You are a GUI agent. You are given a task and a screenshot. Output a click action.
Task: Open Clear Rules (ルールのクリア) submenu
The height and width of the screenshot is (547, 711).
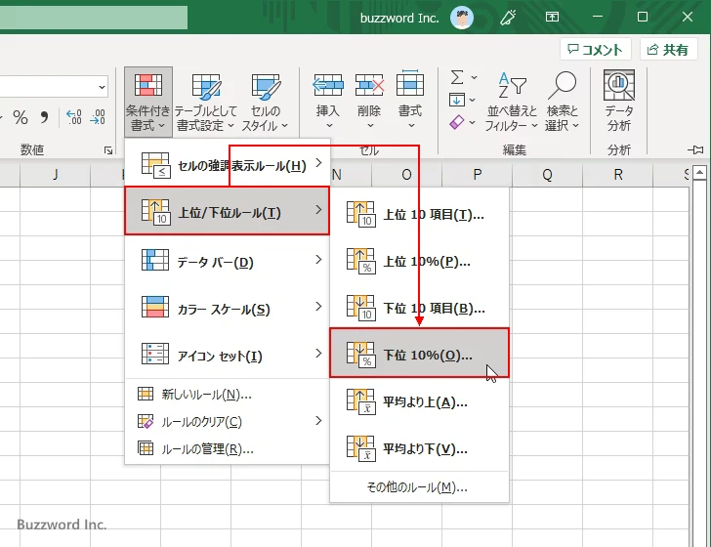(227, 421)
